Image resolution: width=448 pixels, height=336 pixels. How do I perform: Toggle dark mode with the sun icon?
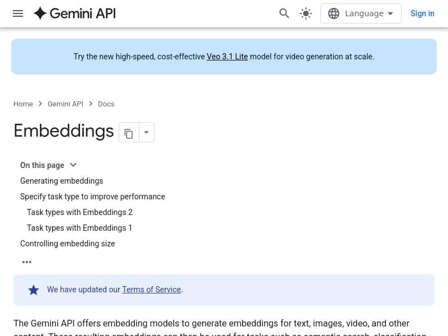click(x=306, y=13)
